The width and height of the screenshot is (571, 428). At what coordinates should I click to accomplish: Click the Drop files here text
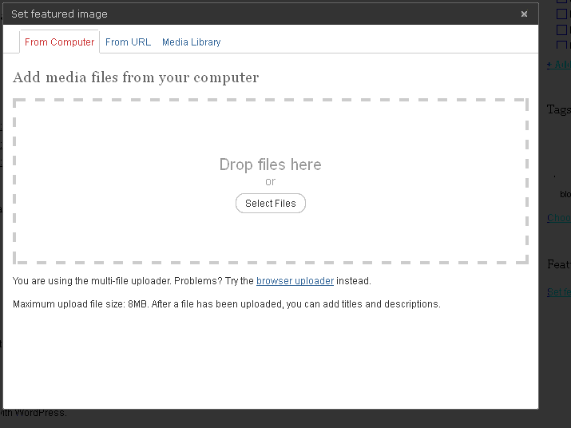270,164
